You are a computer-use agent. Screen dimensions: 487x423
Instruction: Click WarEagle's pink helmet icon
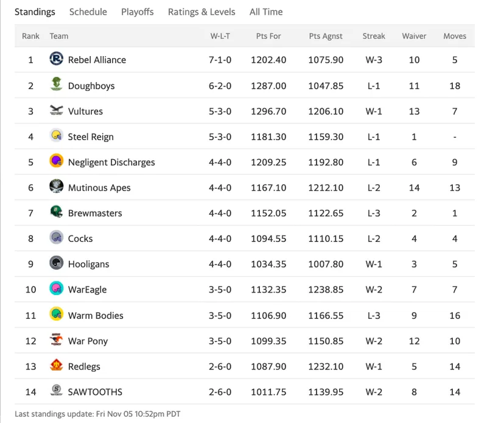coord(56,288)
